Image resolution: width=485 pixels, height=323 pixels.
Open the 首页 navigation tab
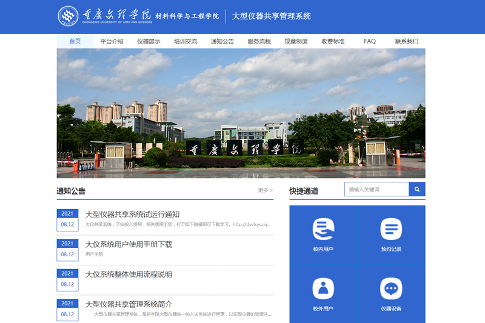[75, 41]
